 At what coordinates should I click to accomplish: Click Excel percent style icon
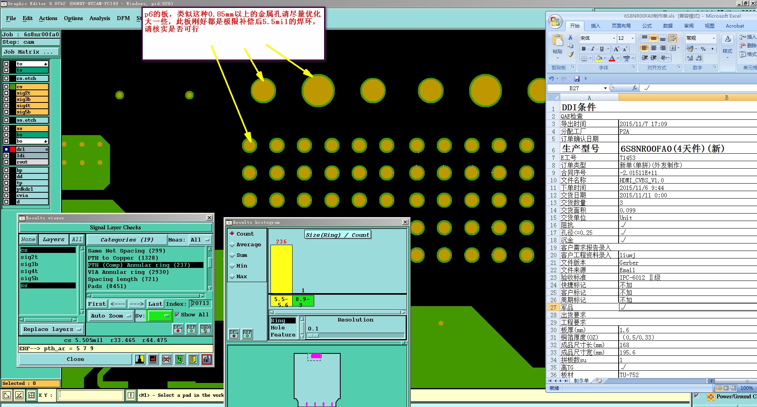pyautogui.click(x=703, y=48)
